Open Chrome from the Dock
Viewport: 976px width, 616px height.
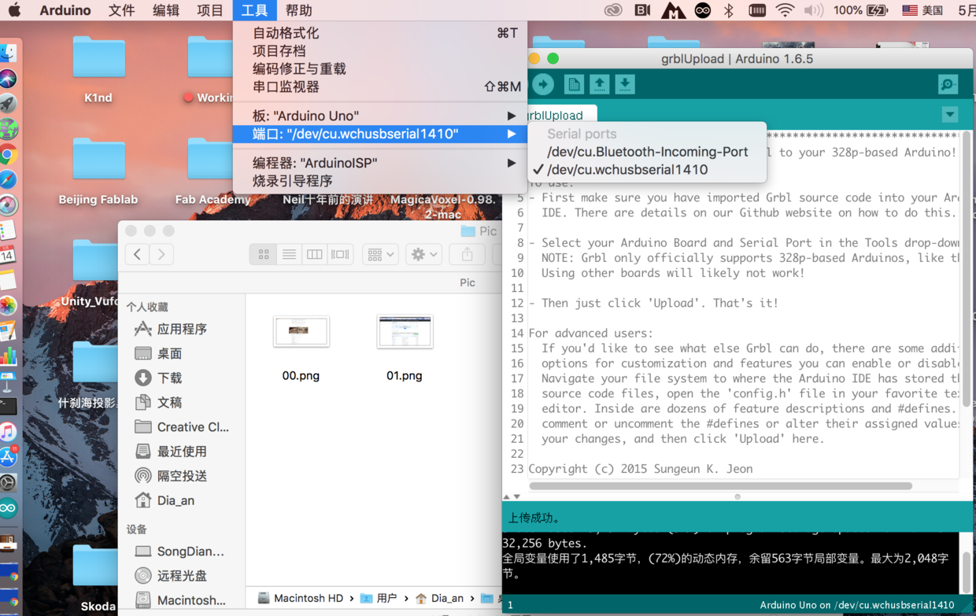point(8,154)
